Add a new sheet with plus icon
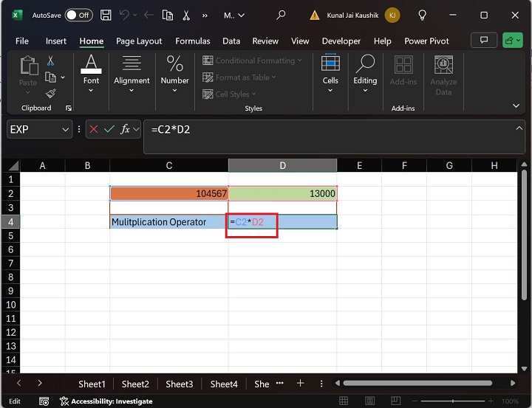Image resolution: width=532 pixels, height=408 pixels. [x=301, y=384]
